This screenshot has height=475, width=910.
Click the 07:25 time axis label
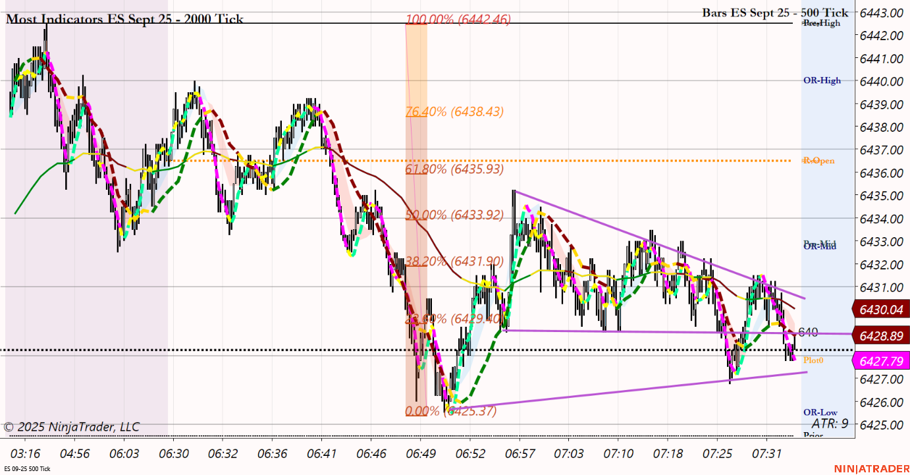[716, 454]
